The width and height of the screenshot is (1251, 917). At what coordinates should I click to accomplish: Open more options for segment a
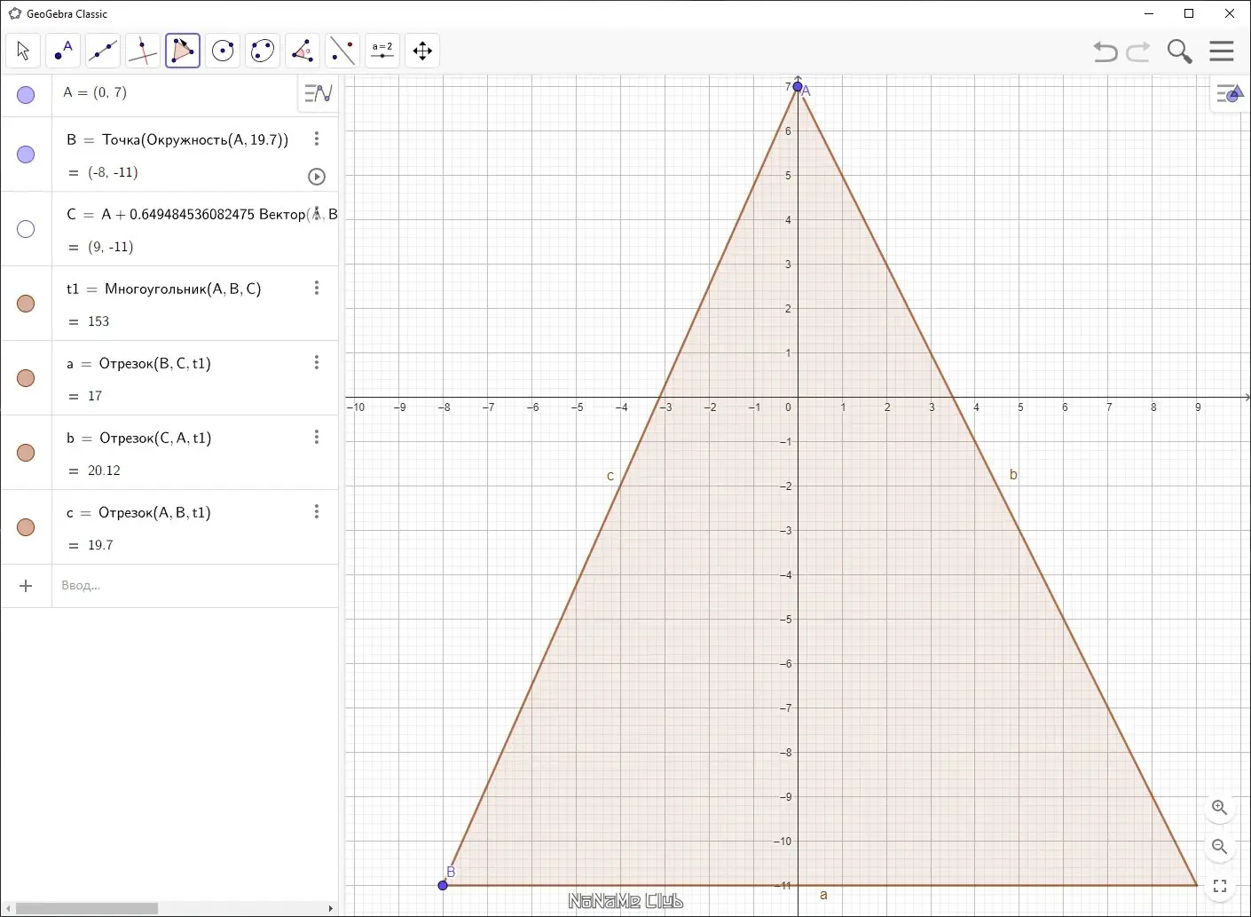point(317,362)
